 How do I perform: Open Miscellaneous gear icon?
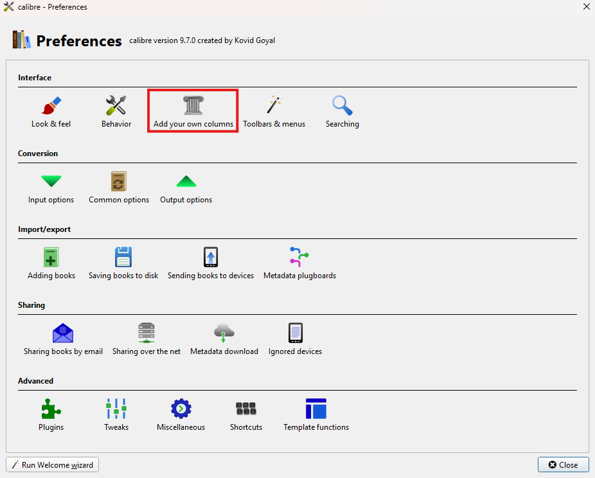click(x=181, y=409)
